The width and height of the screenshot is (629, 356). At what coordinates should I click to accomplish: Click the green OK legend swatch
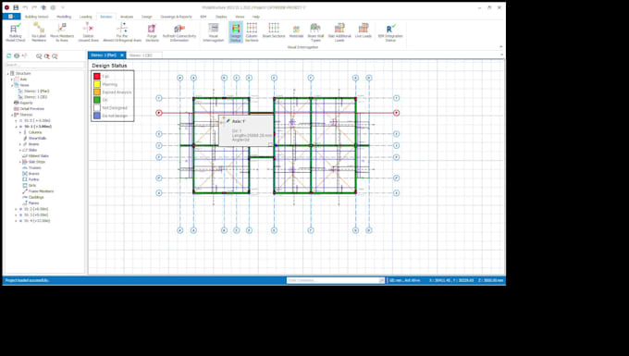point(97,100)
